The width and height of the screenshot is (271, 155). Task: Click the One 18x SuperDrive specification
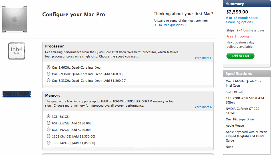point(240,119)
